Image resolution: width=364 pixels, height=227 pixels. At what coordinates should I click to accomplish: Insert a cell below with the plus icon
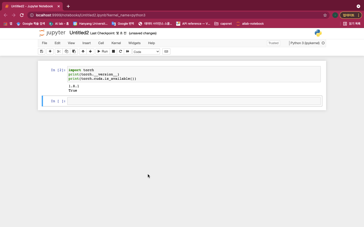pyautogui.click(x=50, y=51)
